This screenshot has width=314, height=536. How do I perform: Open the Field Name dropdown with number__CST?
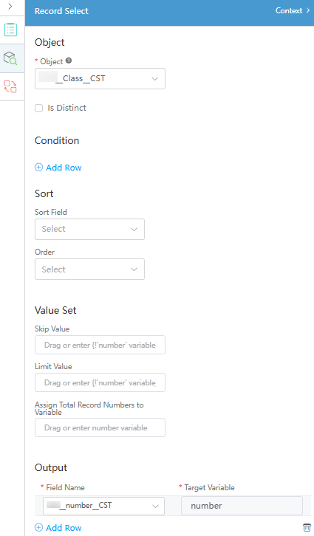click(x=103, y=506)
